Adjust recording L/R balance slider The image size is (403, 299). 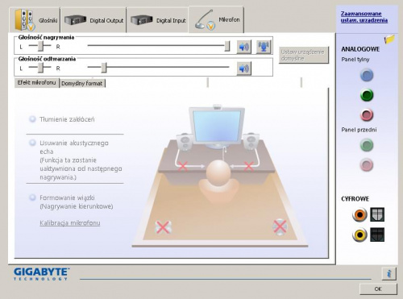click(40, 46)
